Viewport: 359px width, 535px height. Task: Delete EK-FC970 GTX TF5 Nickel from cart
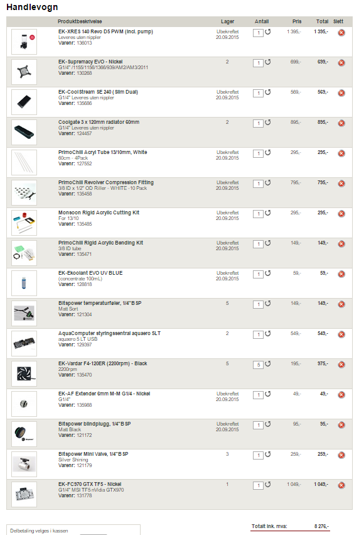341,485
